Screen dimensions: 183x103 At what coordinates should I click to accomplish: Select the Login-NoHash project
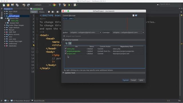pyautogui.click(x=14, y=27)
